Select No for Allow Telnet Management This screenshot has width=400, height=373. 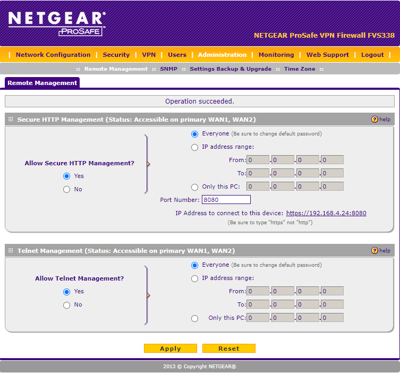click(66, 305)
